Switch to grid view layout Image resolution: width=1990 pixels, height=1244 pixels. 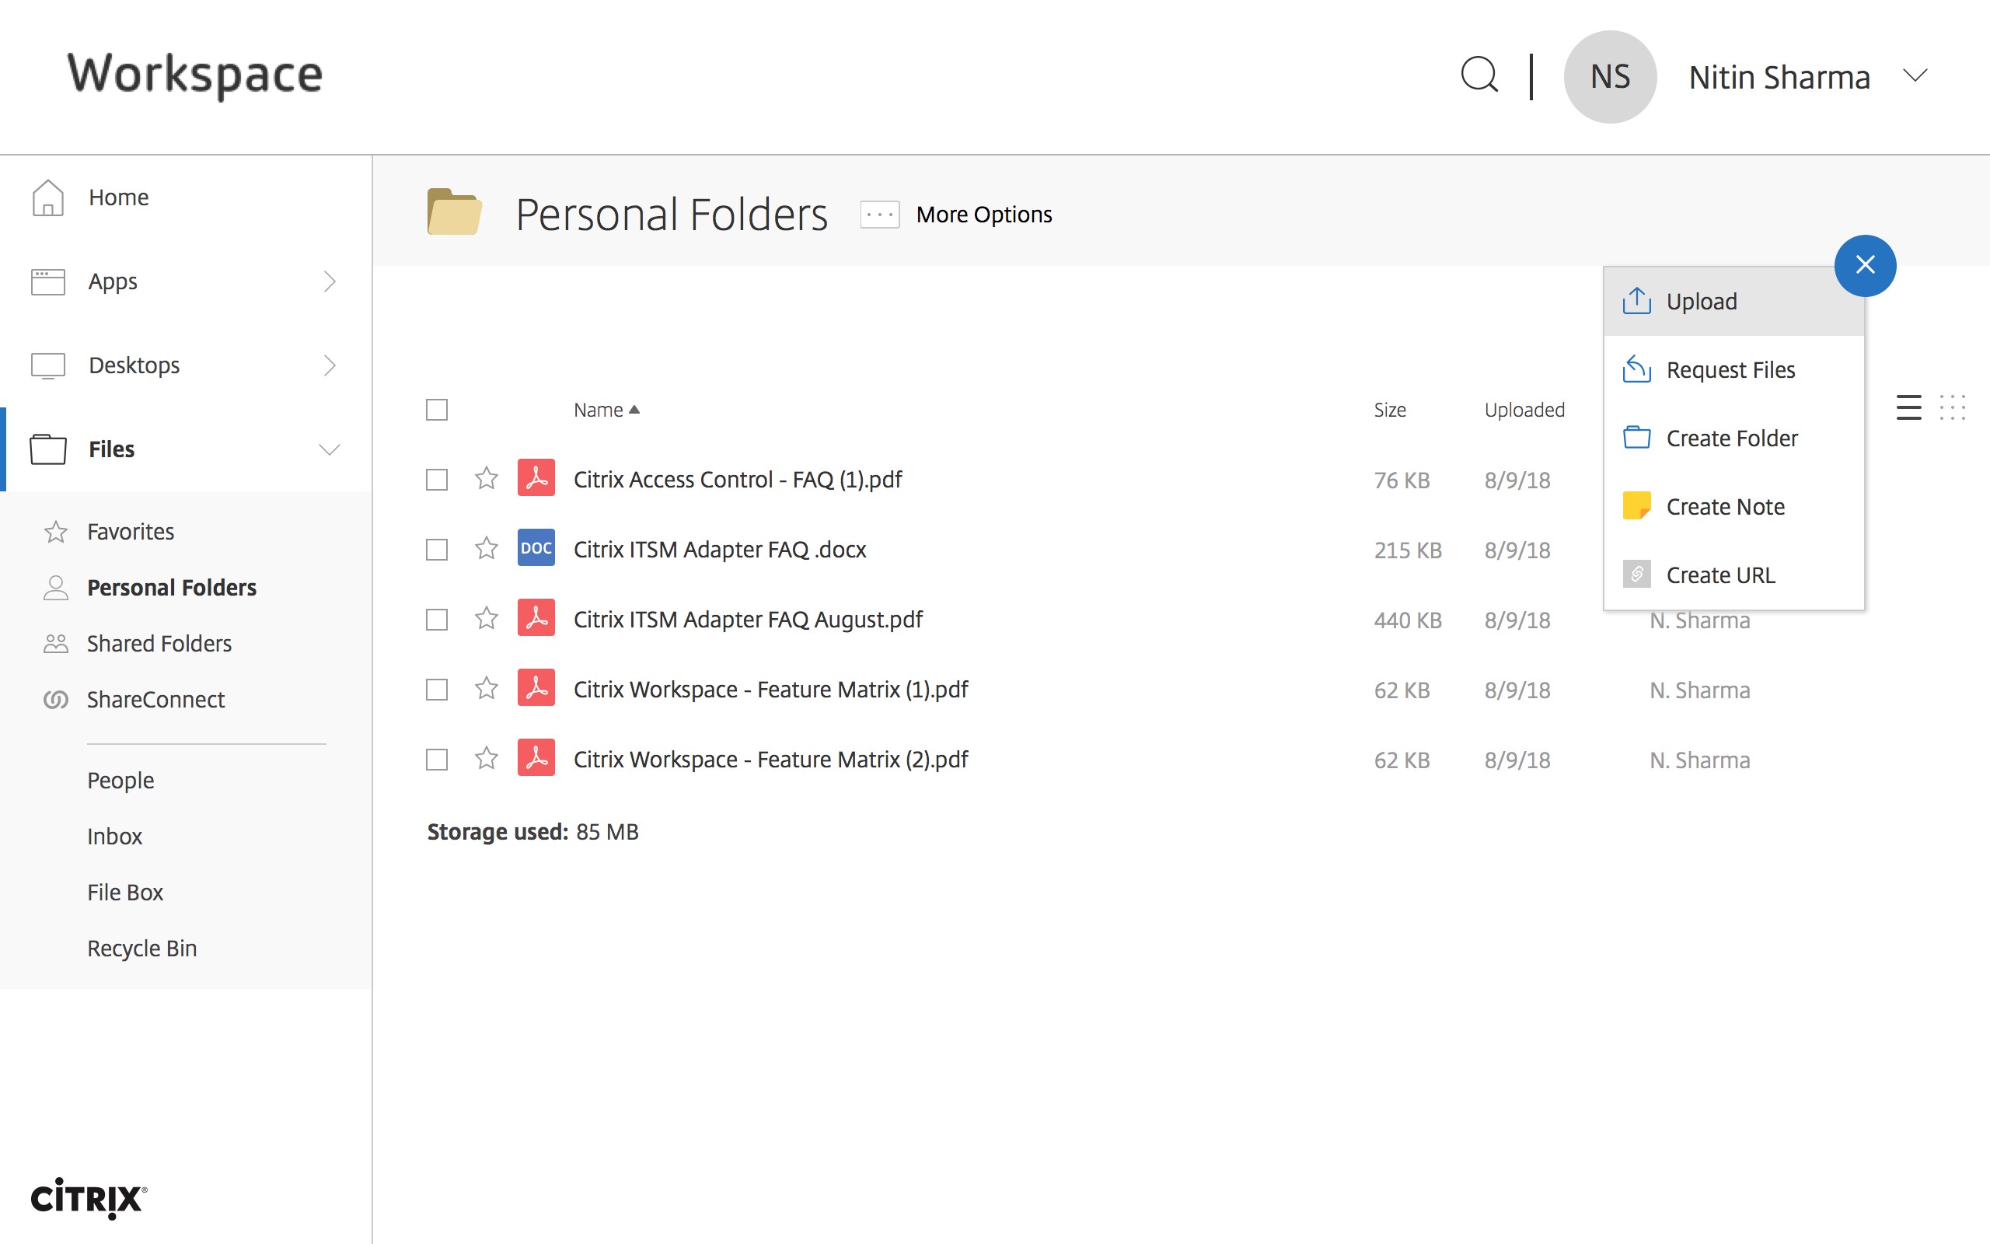[x=1953, y=407]
